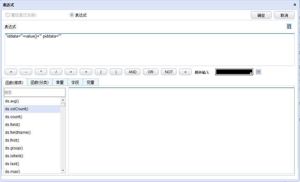Switch to the 函数(排序) tab
Screen dimensions: 300x182
14,82
